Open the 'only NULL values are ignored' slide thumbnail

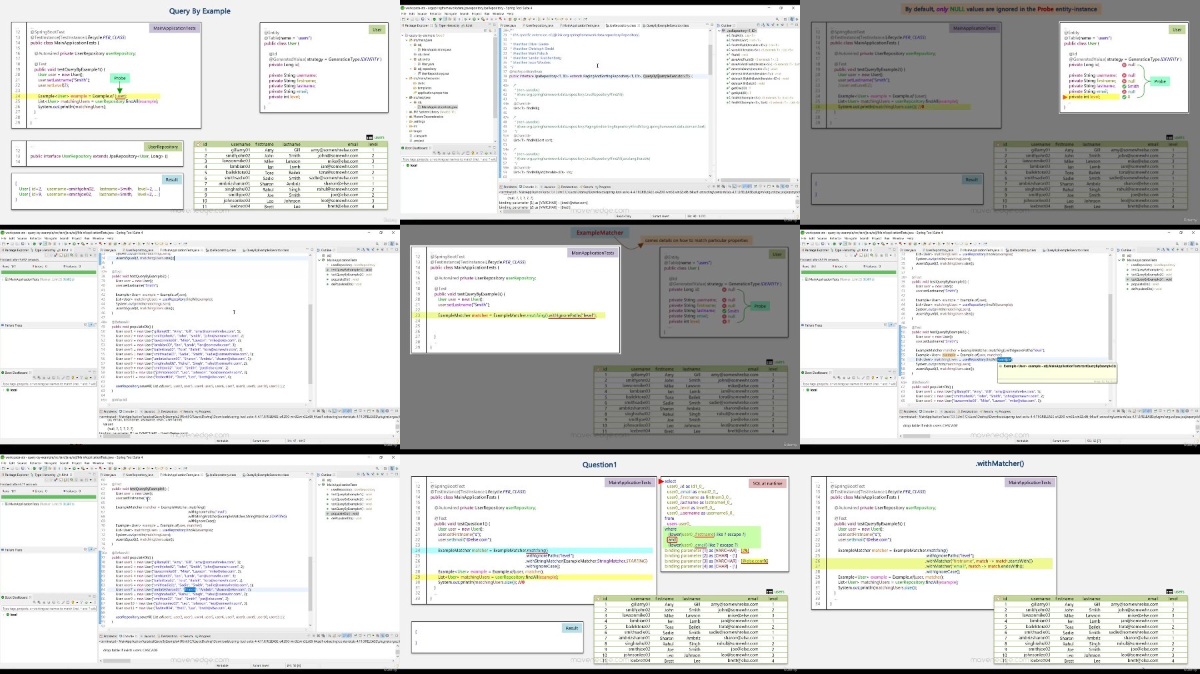pos(1000,112)
